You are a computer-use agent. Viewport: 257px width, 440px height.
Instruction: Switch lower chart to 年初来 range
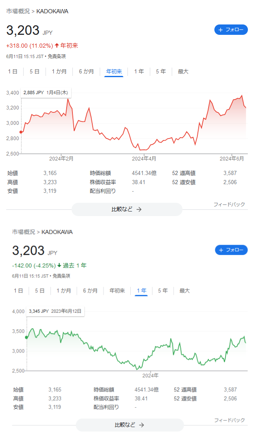pyautogui.click(x=117, y=291)
